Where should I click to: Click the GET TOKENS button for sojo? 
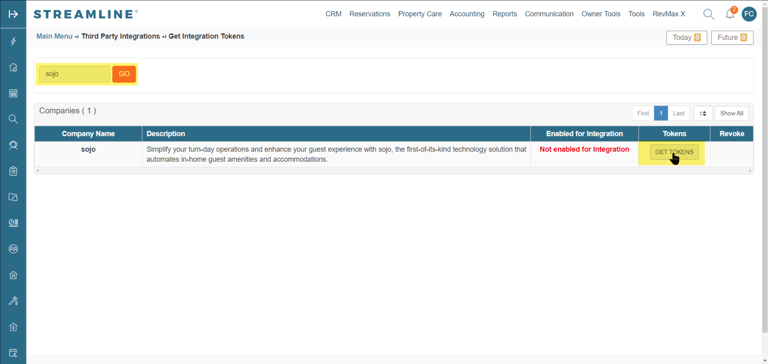[x=674, y=152]
